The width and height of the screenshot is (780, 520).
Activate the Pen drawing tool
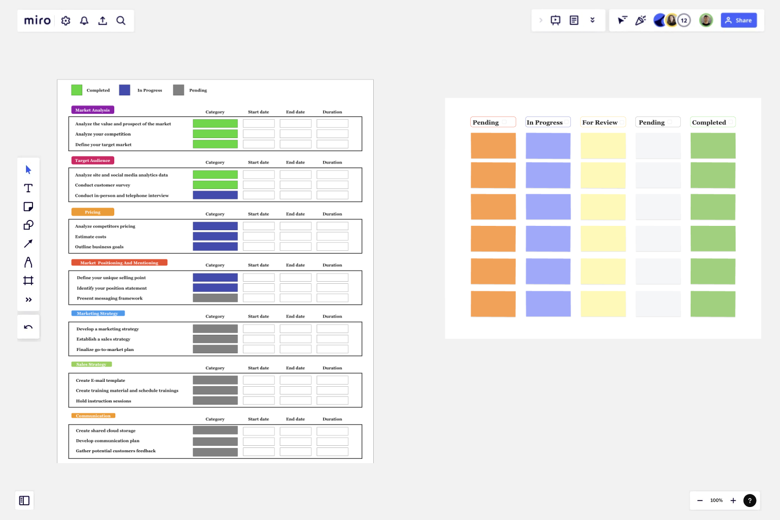(x=28, y=262)
